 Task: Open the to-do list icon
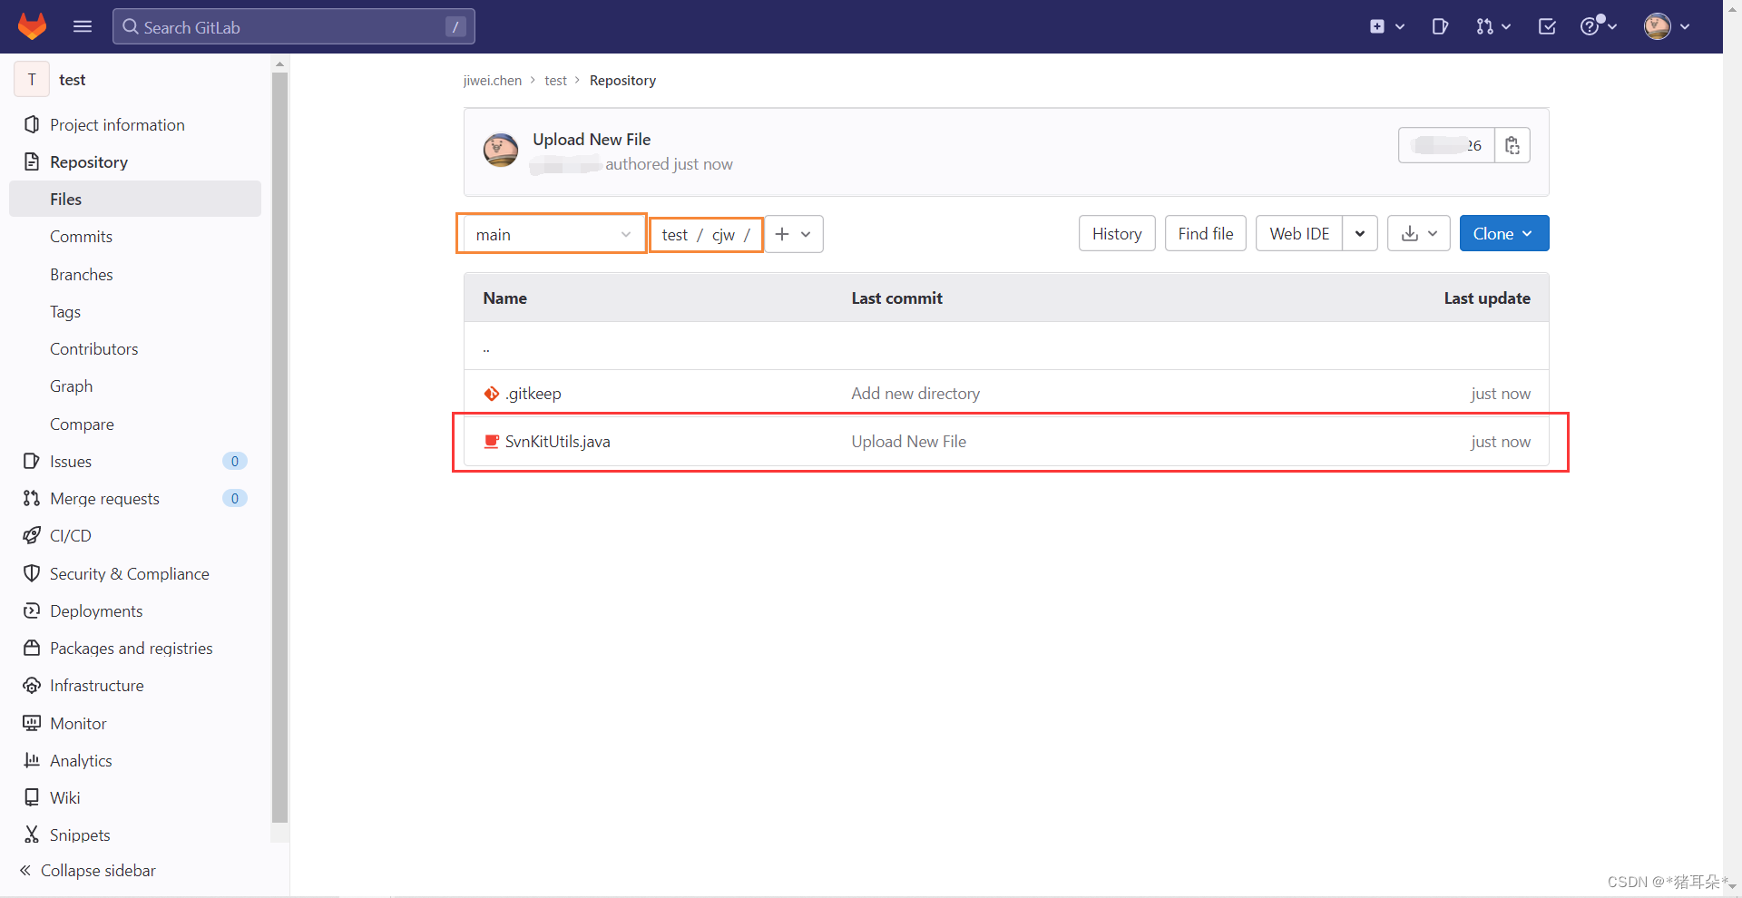pyautogui.click(x=1546, y=26)
